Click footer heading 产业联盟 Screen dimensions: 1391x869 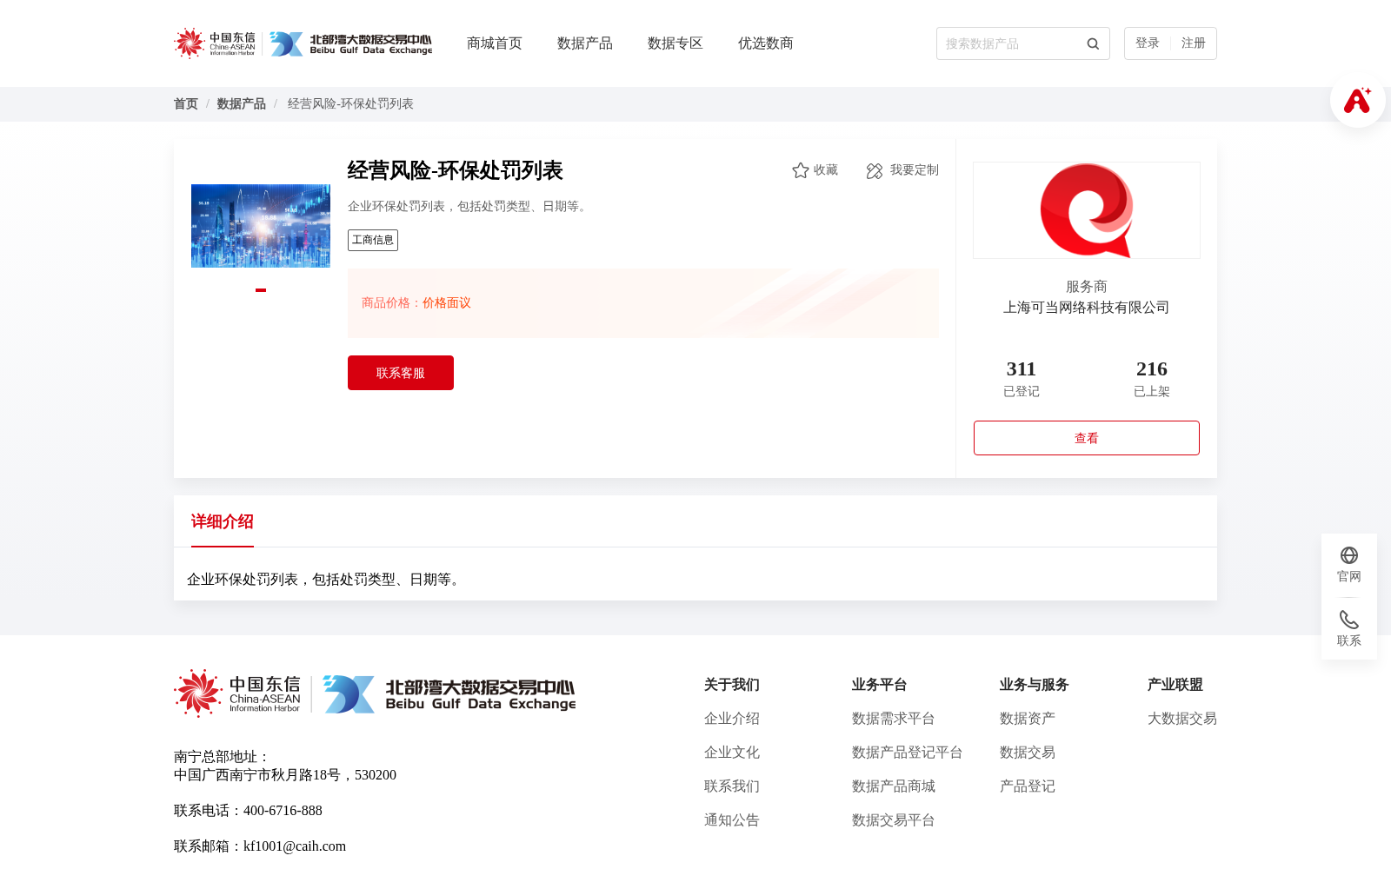[1175, 685]
